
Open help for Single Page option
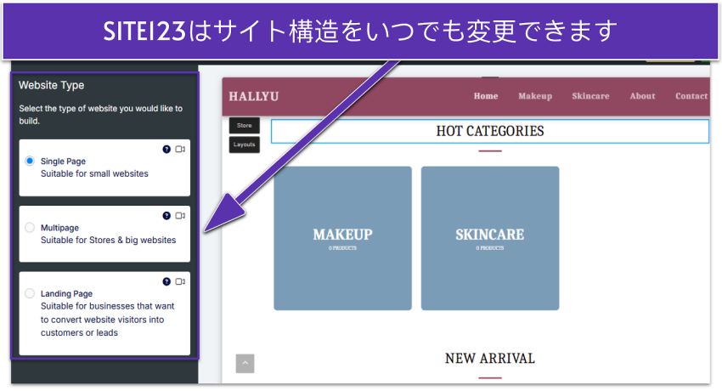(166, 150)
